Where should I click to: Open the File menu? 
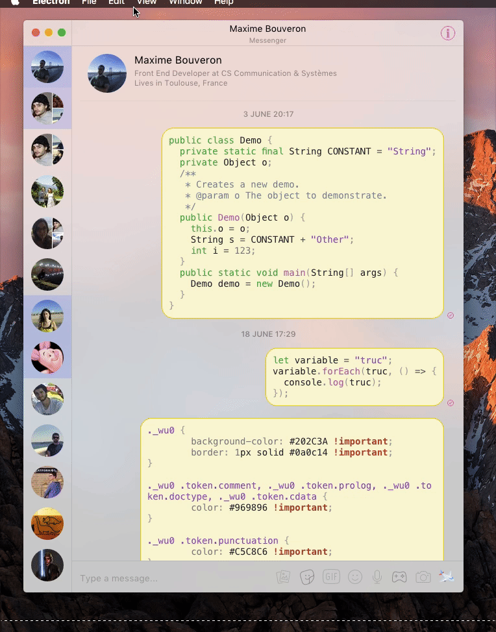click(89, 2)
